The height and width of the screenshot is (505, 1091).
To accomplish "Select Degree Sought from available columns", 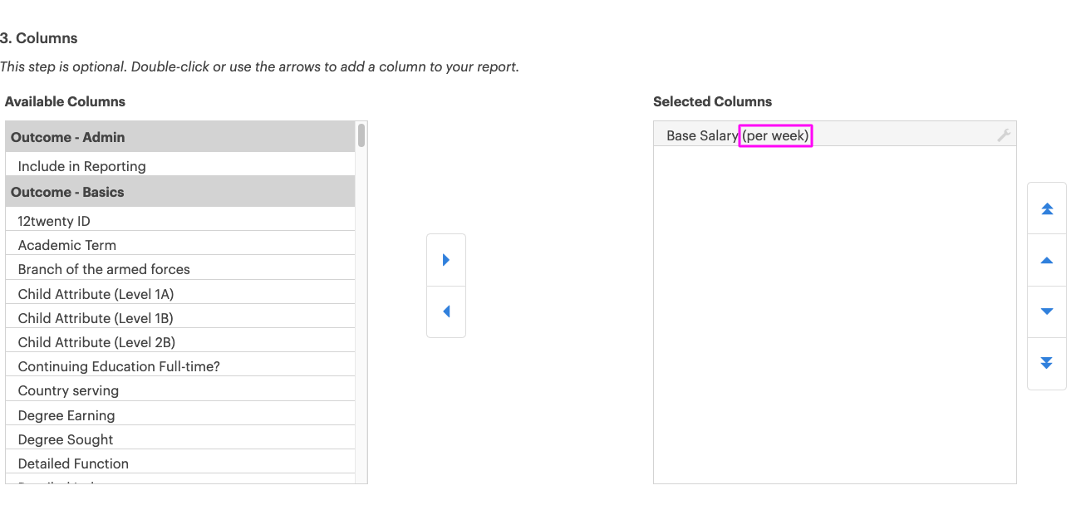I will tap(66, 439).
